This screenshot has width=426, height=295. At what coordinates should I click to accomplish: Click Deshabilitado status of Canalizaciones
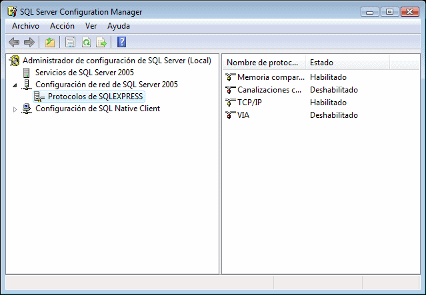334,90
